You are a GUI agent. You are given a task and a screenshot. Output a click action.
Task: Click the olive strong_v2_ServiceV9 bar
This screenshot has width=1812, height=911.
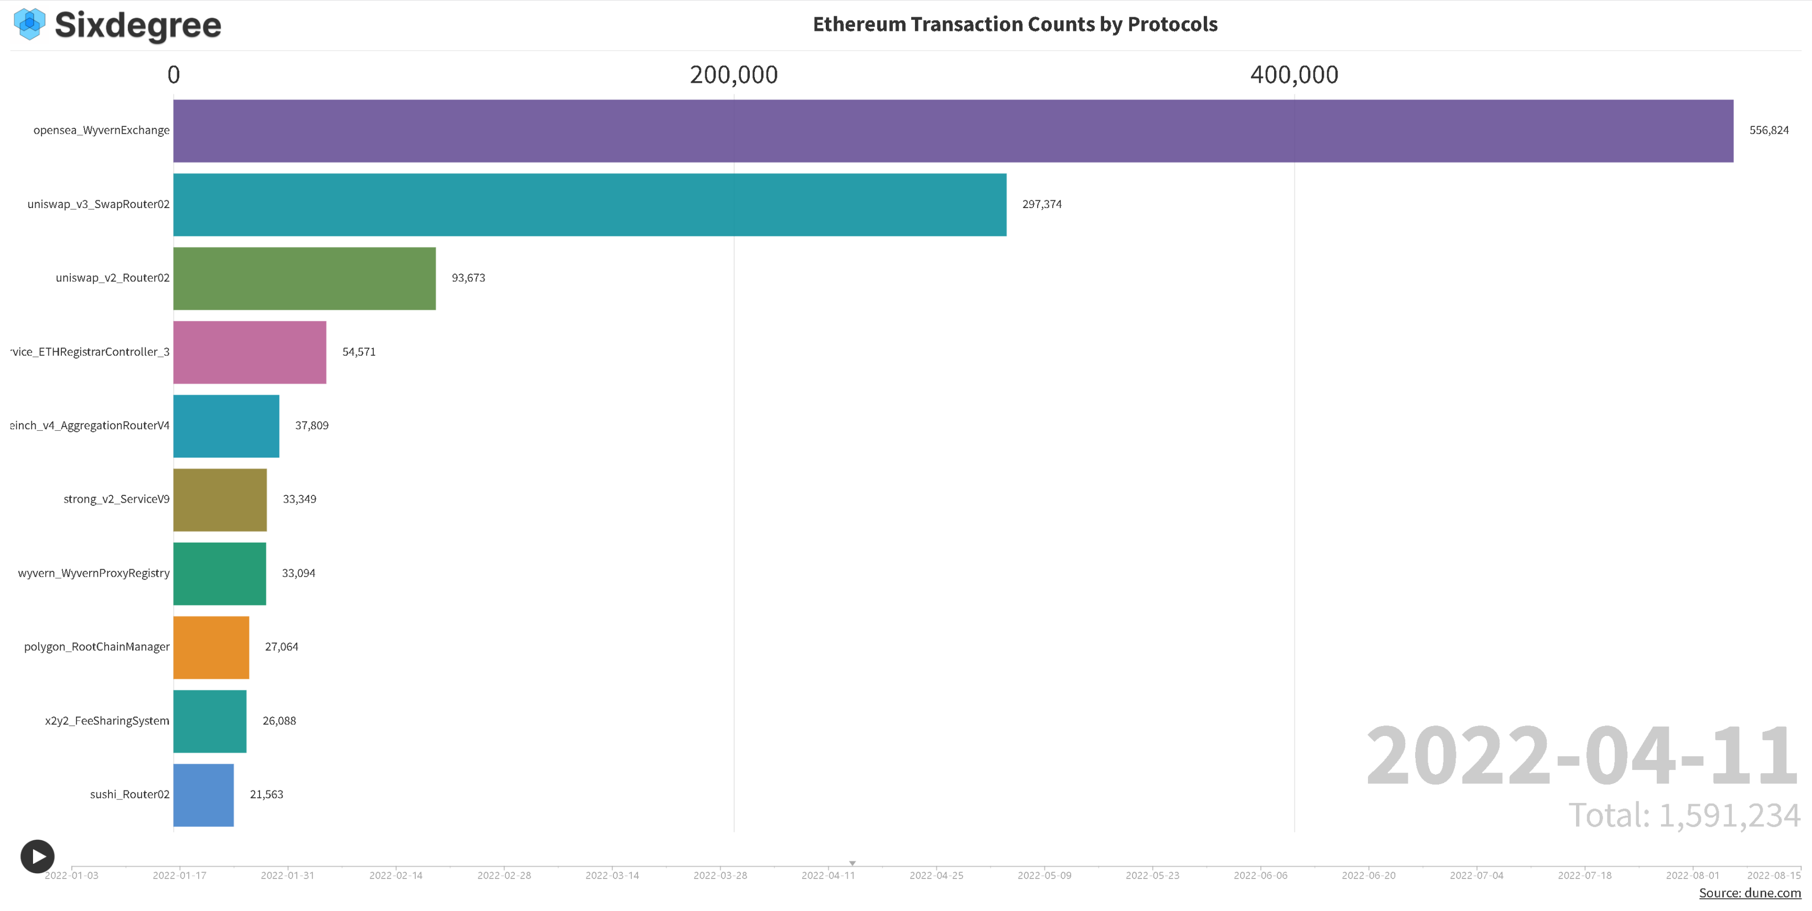[x=220, y=500]
